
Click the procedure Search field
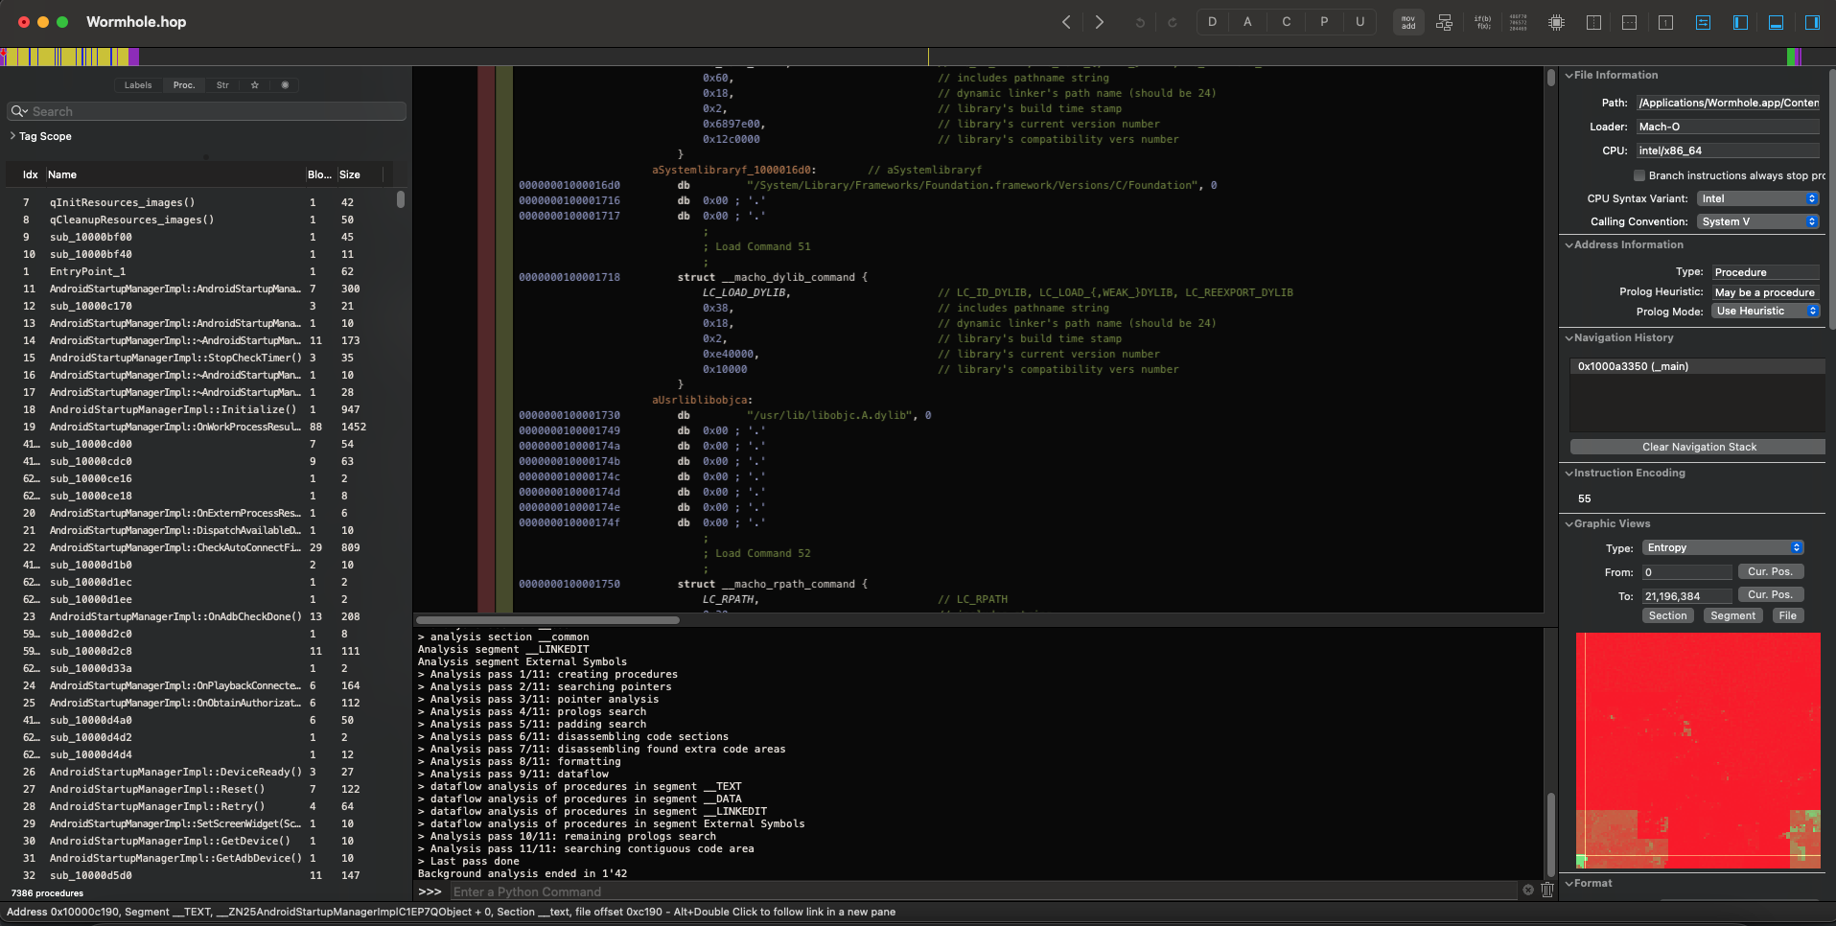click(207, 111)
